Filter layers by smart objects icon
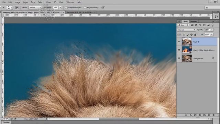This screenshot has height=124, width=220. pos(208,25)
